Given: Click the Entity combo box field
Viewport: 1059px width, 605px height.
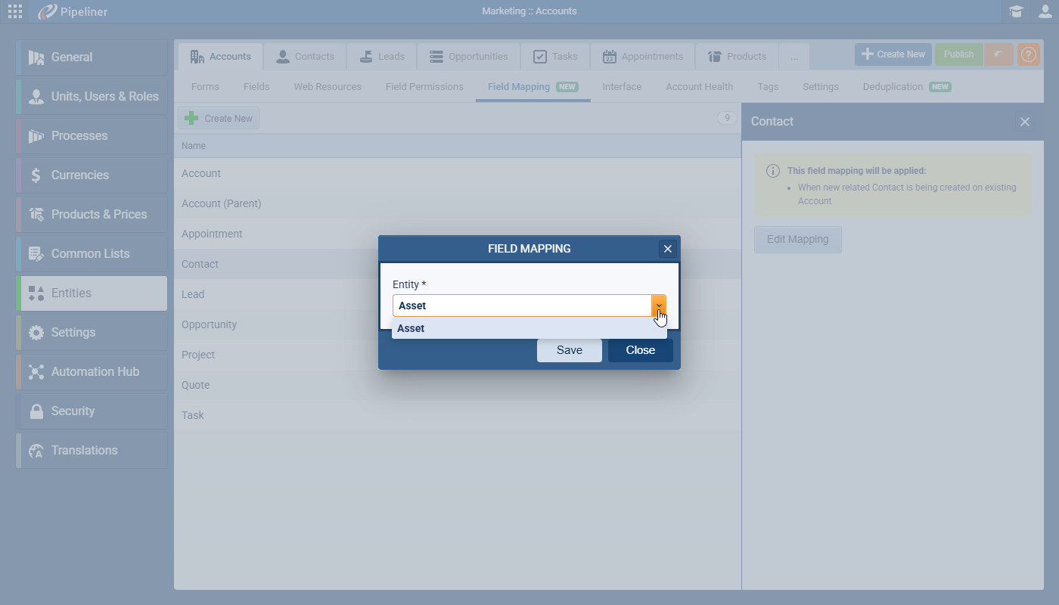Looking at the screenshot, I should [521, 306].
